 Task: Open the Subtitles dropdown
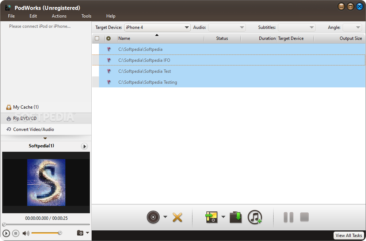click(297, 27)
